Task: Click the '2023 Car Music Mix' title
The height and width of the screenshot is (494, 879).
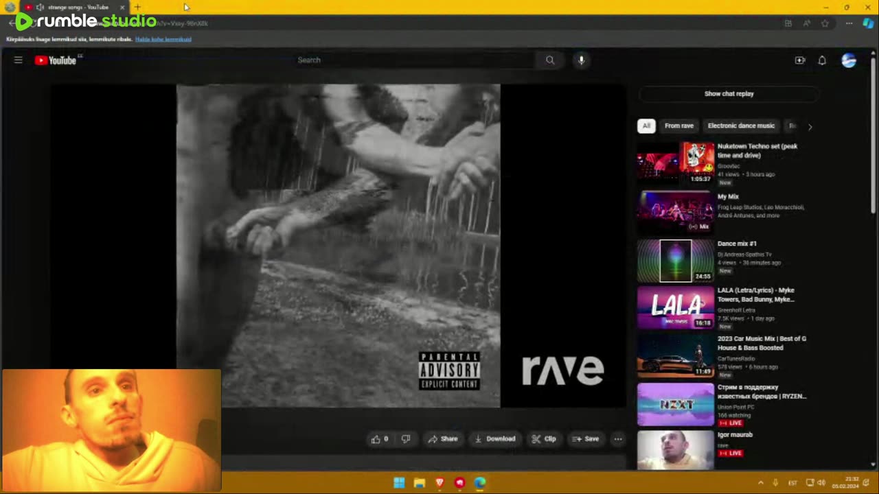Action: coord(762,343)
